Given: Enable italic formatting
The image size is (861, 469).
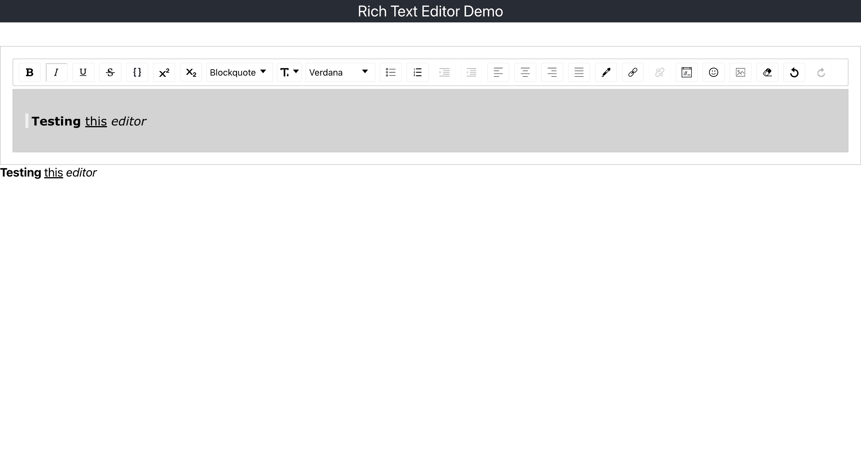Looking at the screenshot, I should 57,72.
